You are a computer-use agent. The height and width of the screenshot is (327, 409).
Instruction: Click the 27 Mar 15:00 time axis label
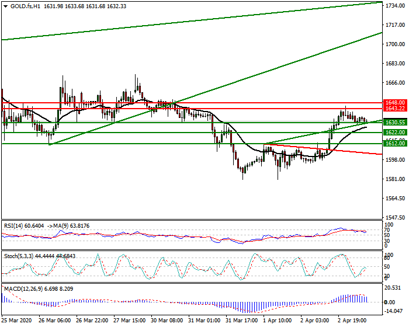tap(130, 320)
